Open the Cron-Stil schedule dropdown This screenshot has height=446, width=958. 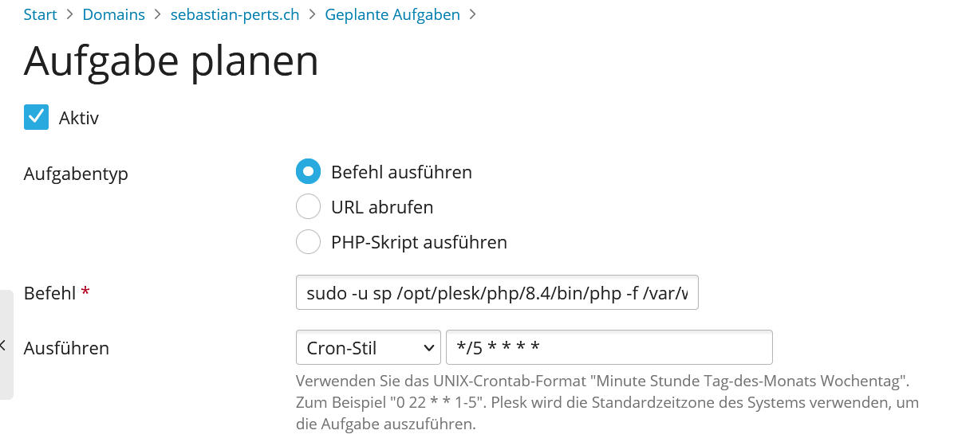tap(368, 347)
